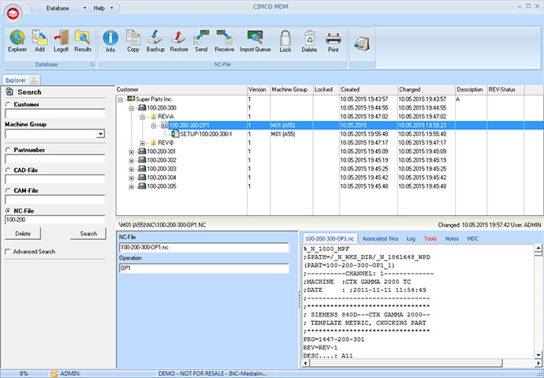Click the Operation field containing OP1
The width and height of the screenshot is (544, 378).
204,268
